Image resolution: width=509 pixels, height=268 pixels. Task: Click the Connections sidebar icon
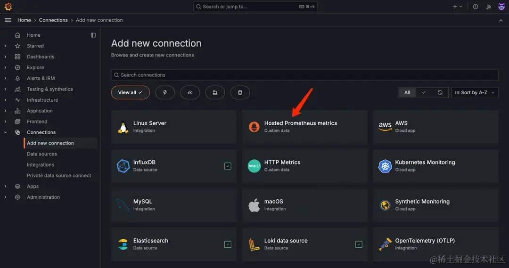coord(17,132)
